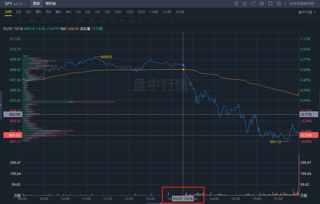Open the drawing edit pencil icon
Screen dimensions: 320x204
point(244,3)
